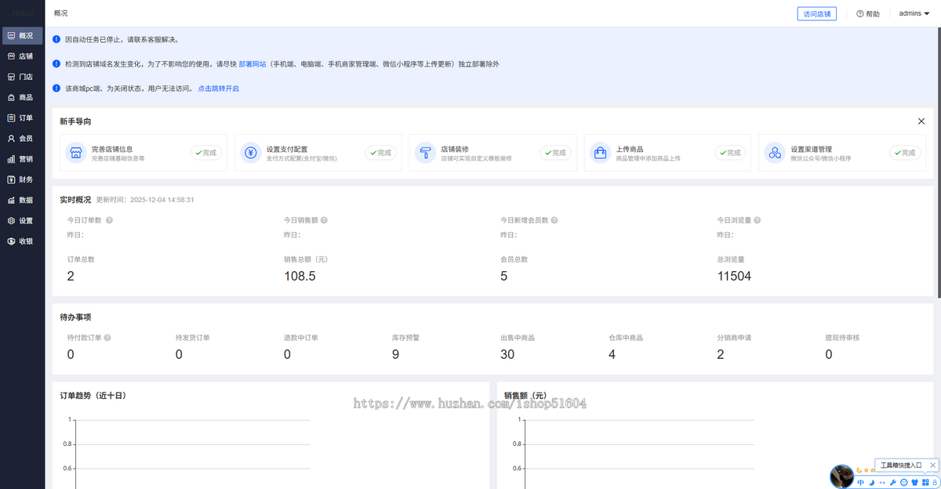Click the 库存预警 value 9
Screen dimensions: 941x489
tap(395, 354)
